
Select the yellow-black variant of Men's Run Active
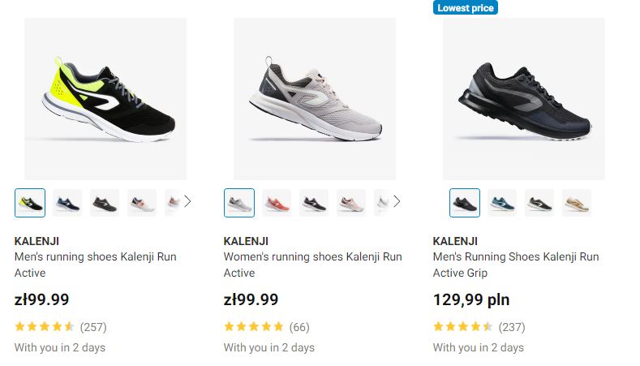[30, 202]
